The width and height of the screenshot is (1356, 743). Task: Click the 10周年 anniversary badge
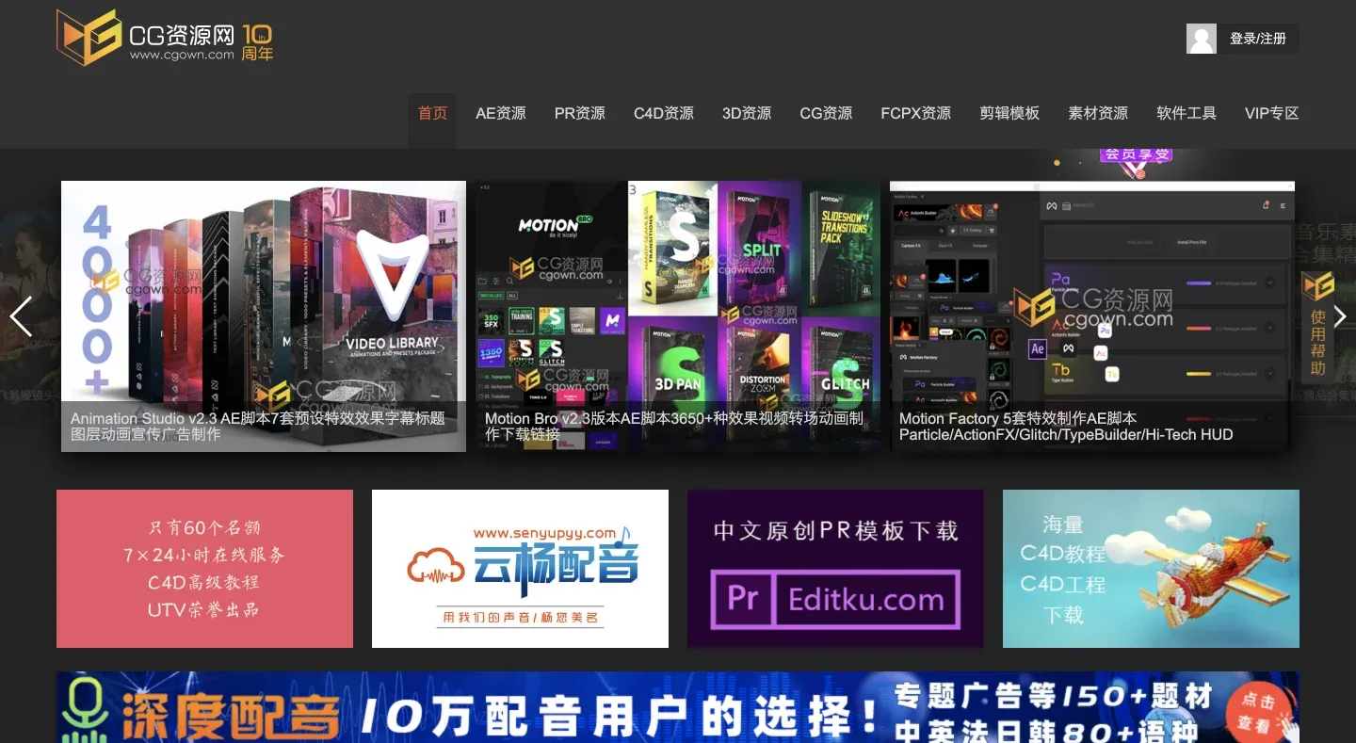click(x=258, y=43)
